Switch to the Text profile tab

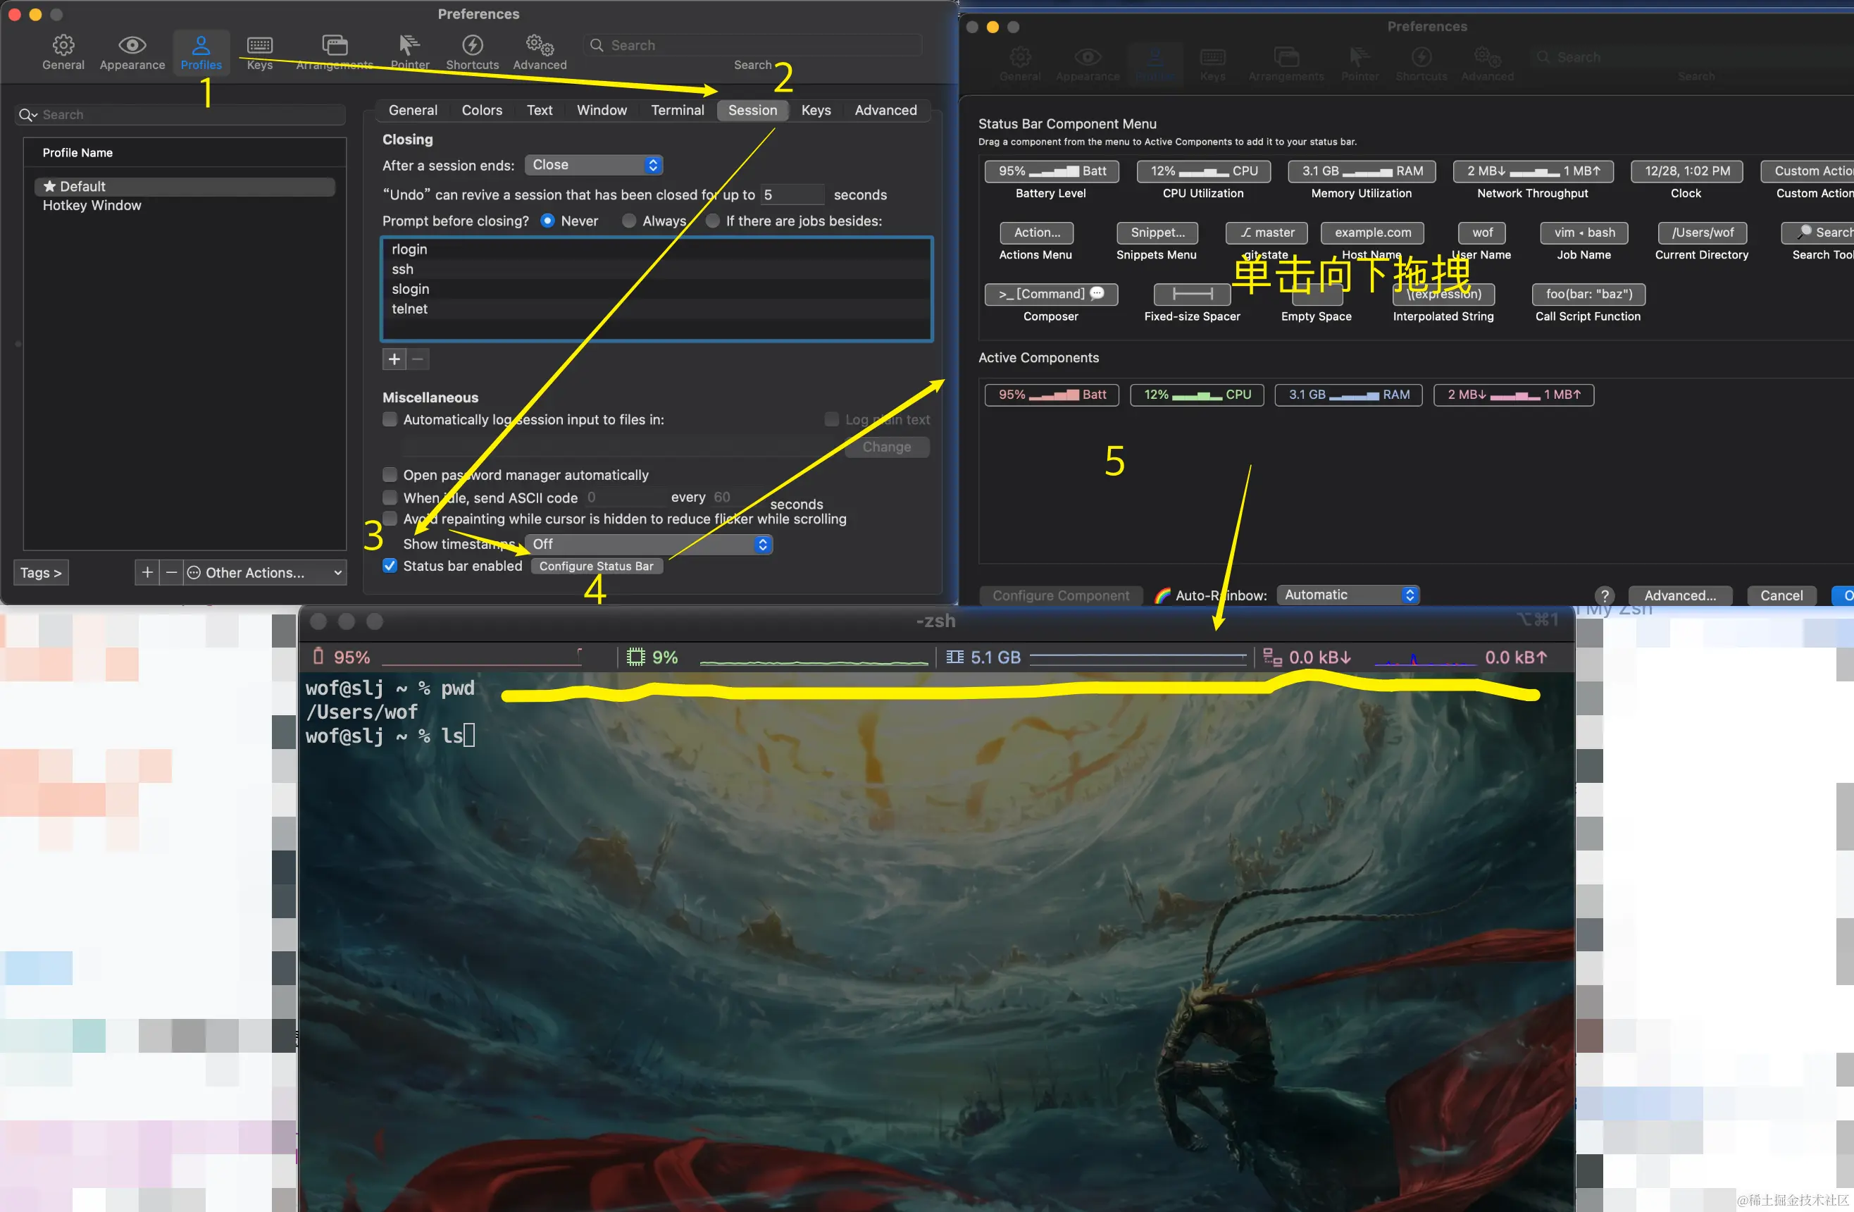coord(539,111)
